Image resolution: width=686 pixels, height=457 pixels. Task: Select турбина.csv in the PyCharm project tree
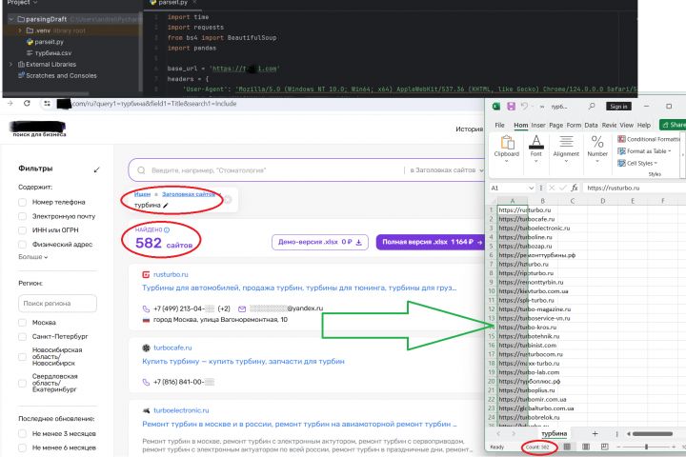pyautogui.click(x=53, y=53)
